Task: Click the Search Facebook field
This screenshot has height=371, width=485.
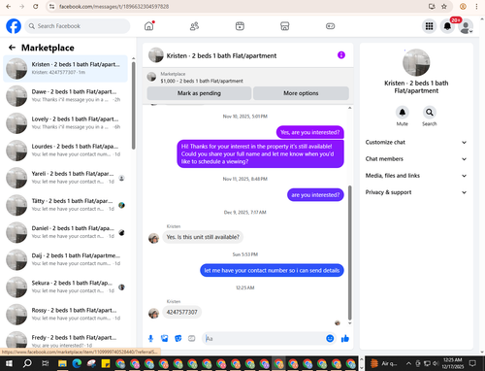Action: [x=78, y=26]
